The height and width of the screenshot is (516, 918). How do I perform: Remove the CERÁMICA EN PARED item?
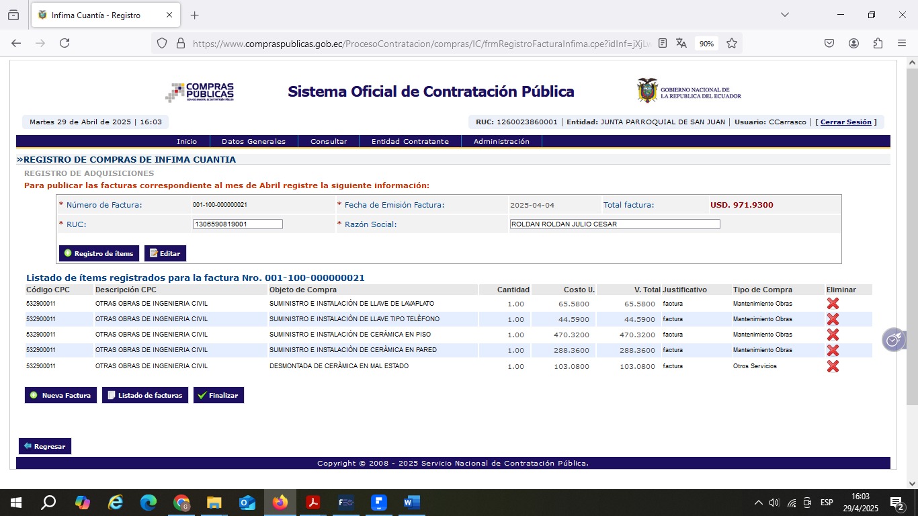[833, 350]
